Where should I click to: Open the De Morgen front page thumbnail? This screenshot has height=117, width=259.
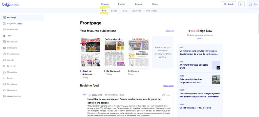139,52
